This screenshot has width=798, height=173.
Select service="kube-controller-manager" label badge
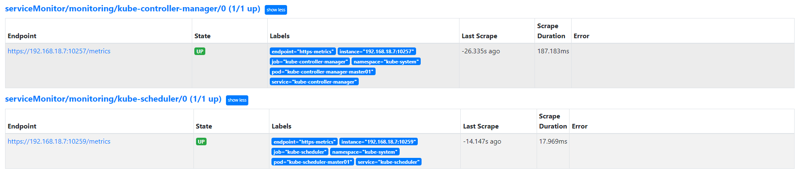click(x=314, y=81)
